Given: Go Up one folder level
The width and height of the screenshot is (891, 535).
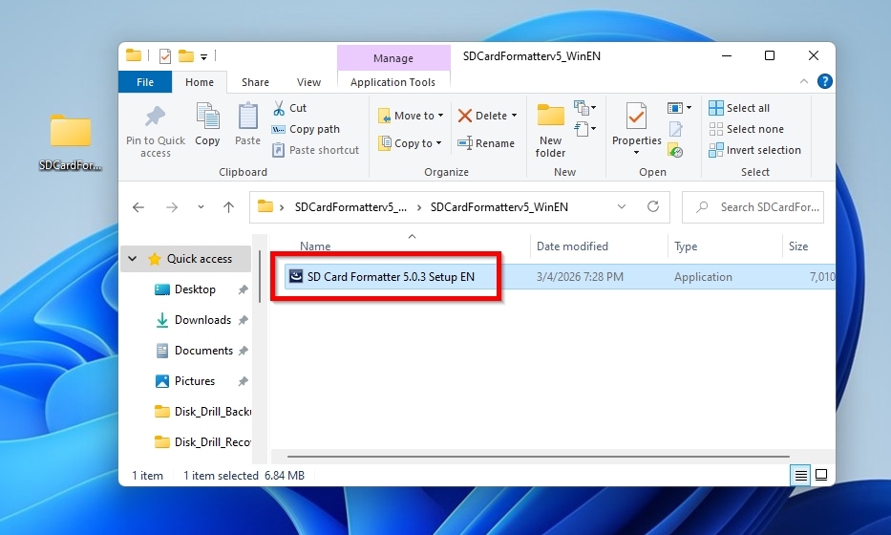Looking at the screenshot, I should pos(228,207).
